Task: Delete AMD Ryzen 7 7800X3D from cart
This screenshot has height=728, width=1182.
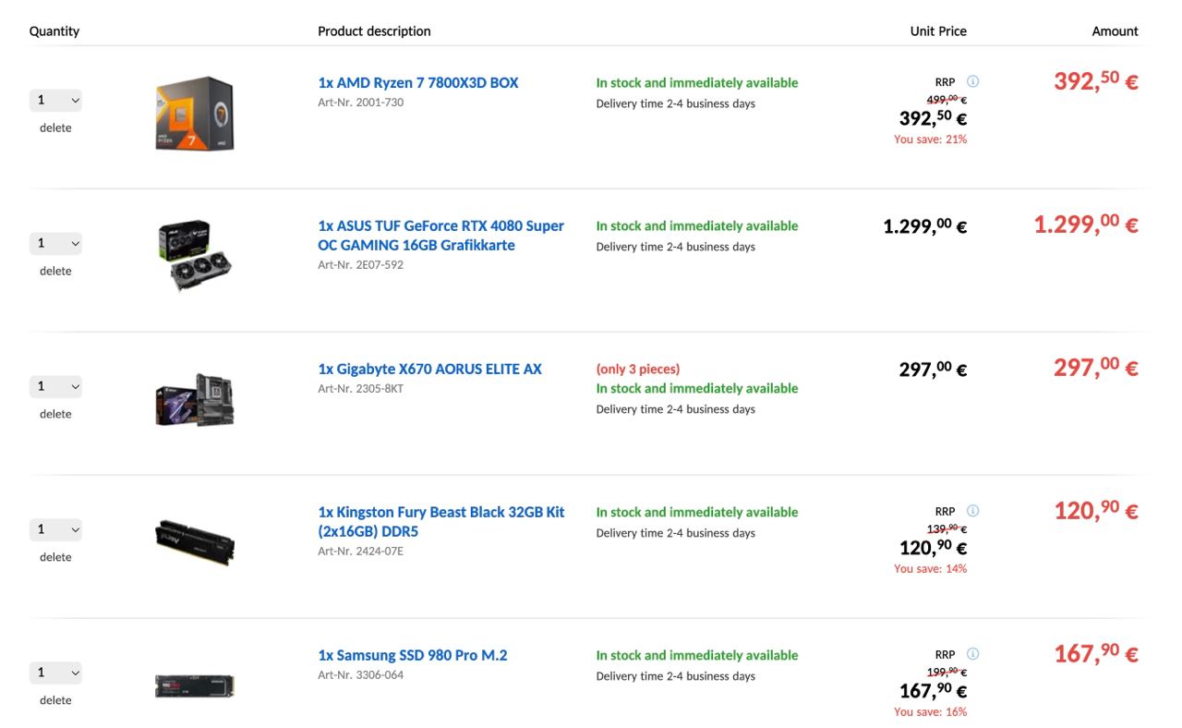Action: [x=55, y=127]
